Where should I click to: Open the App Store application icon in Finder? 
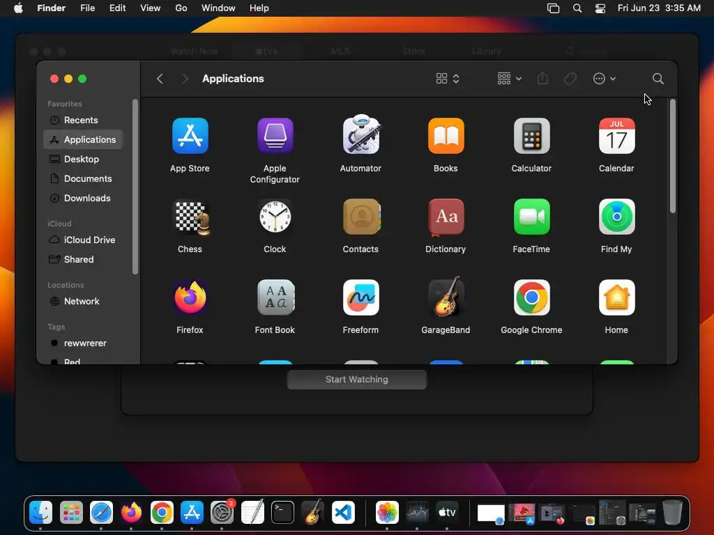click(190, 136)
